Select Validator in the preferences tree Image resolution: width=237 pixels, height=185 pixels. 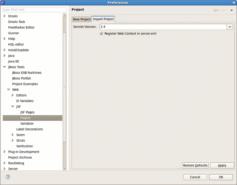point(27,124)
